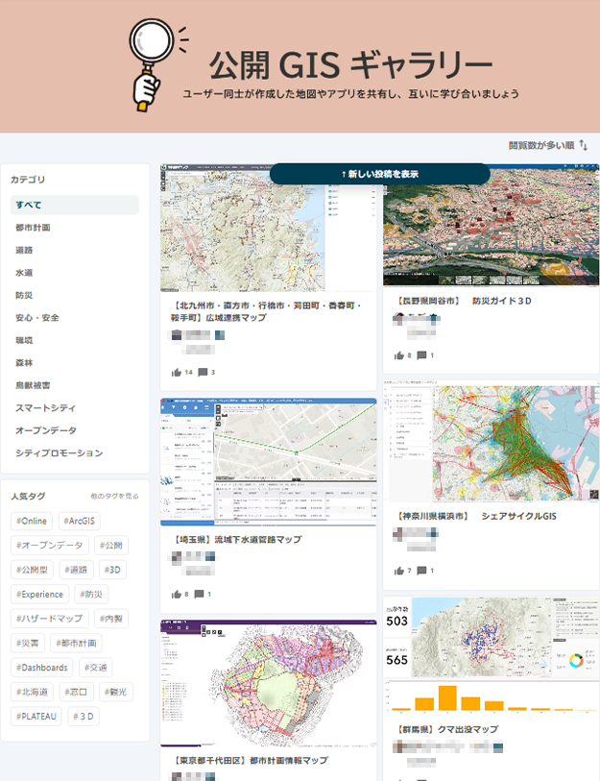
Task: Filter by the 鳥獣被害 category
Action: [33, 385]
